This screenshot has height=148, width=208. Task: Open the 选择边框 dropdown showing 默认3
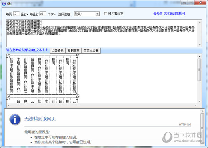(86, 14)
